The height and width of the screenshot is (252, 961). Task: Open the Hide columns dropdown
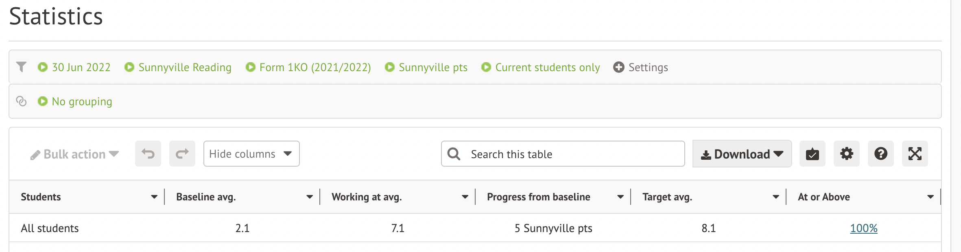251,154
